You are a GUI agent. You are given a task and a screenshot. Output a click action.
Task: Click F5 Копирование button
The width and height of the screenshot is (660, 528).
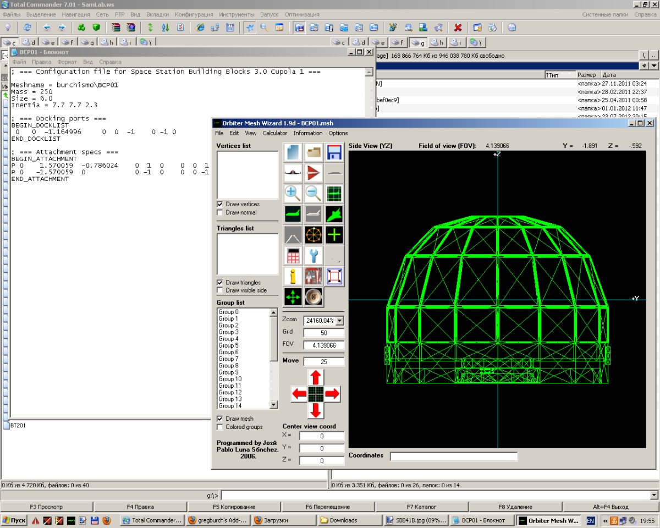pyautogui.click(x=234, y=507)
